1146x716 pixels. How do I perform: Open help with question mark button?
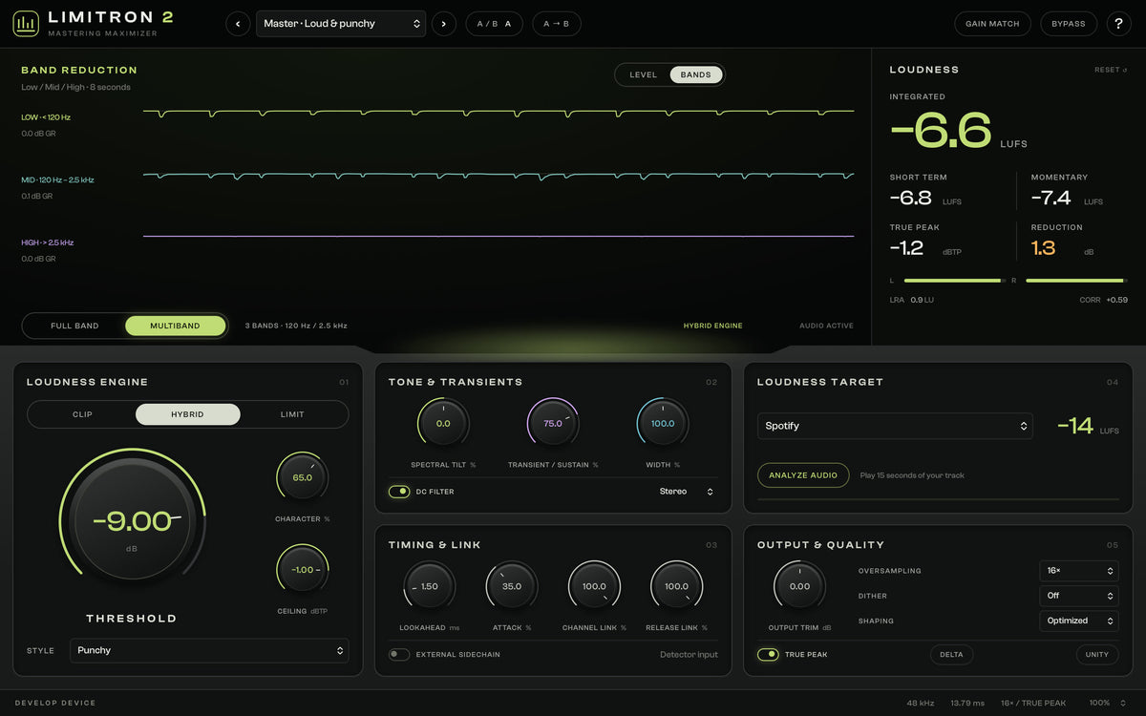[x=1118, y=24]
